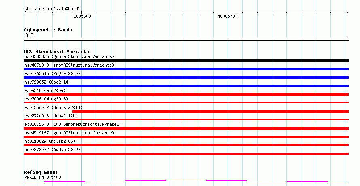Image resolution: width=360 pixels, height=186 pixels.
Task: Click thick red bar under esv3556022
Action: click(210, 111)
